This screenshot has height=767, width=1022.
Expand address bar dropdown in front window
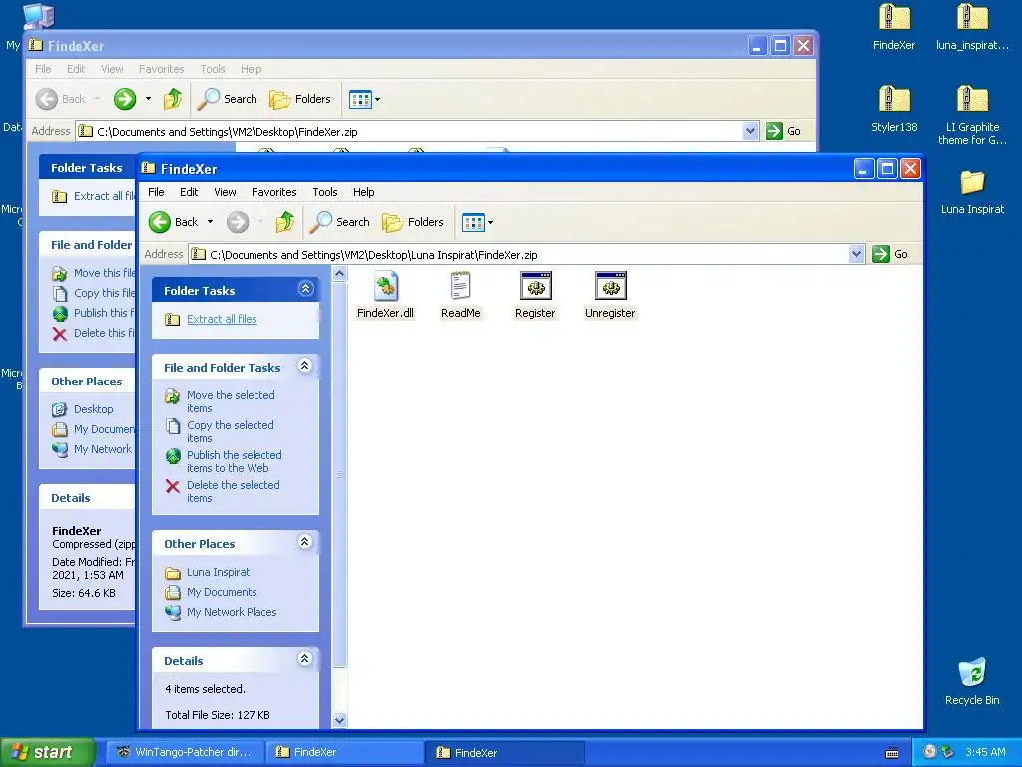pyautogui.click(x=856, y=254)
